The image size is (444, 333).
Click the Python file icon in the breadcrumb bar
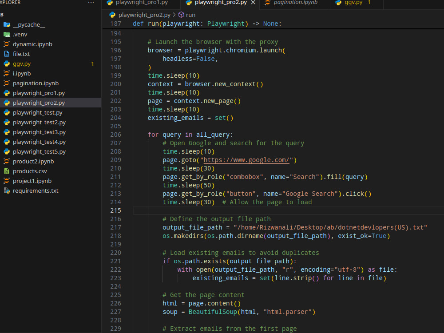[x=112, y=14]
